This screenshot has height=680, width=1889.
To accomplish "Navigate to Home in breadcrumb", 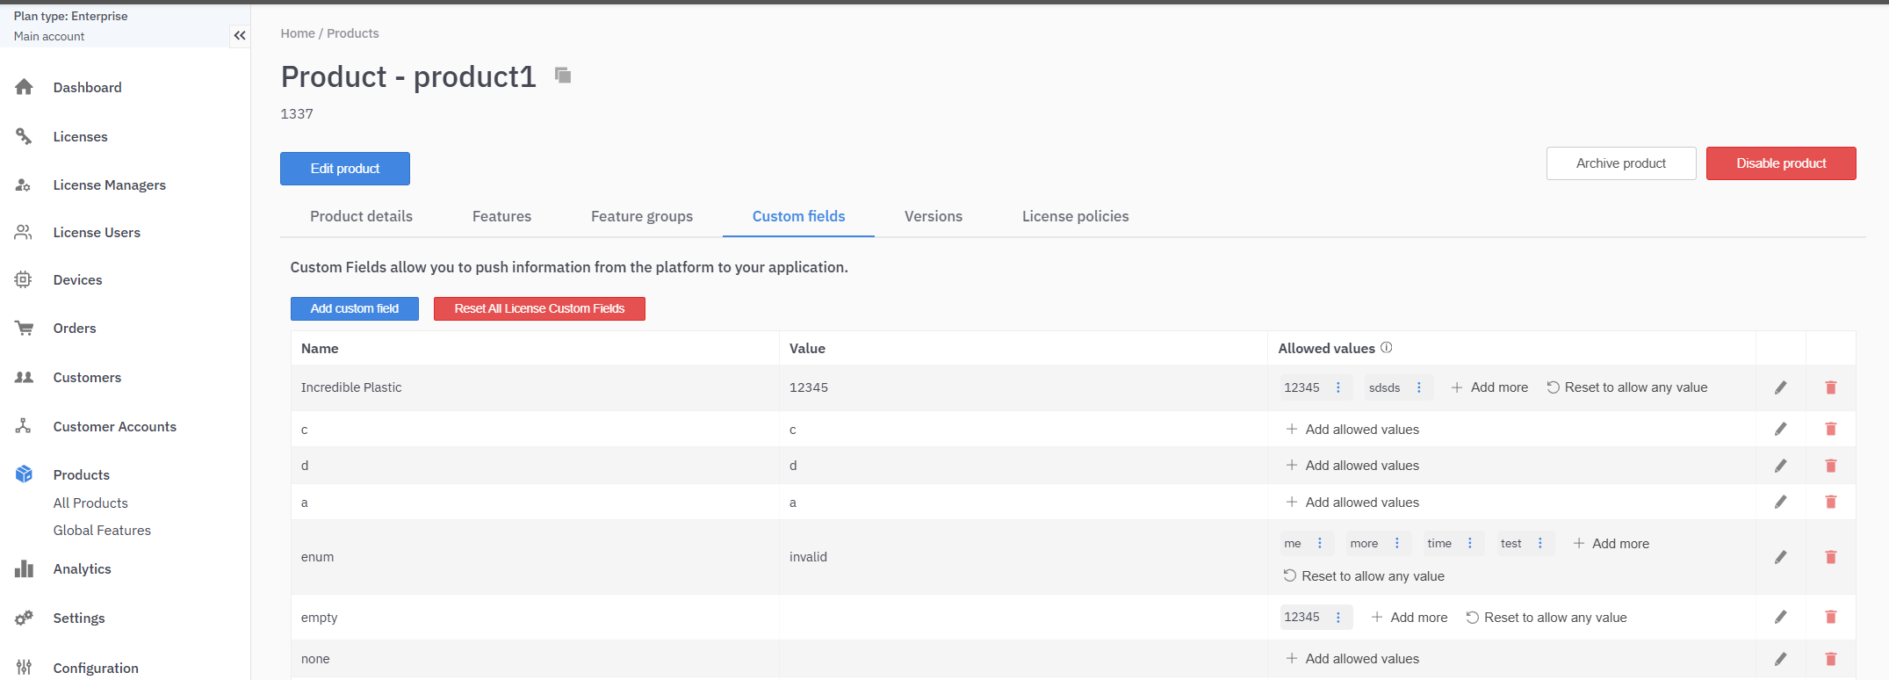I will click(x=297, y=33).
